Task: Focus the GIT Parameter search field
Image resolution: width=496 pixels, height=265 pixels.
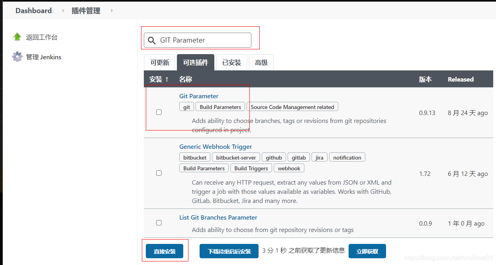Action: point(198,40)
